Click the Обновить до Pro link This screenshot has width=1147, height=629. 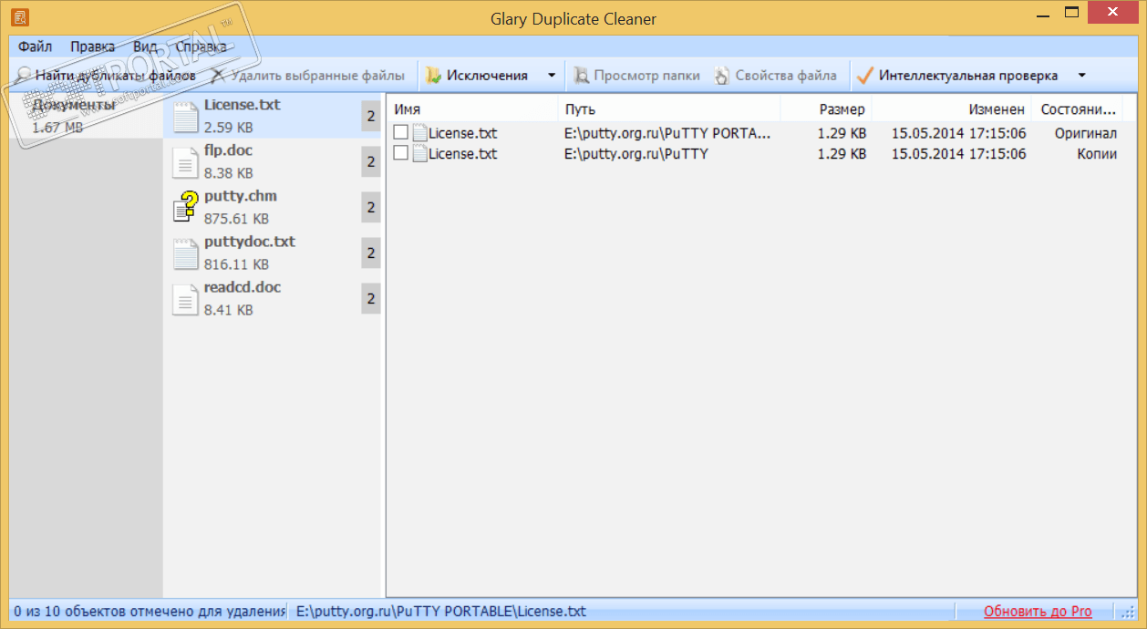[x=1038, y=612]
